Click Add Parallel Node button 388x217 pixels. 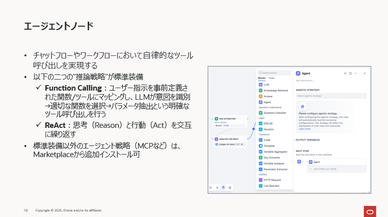[337, 169]
